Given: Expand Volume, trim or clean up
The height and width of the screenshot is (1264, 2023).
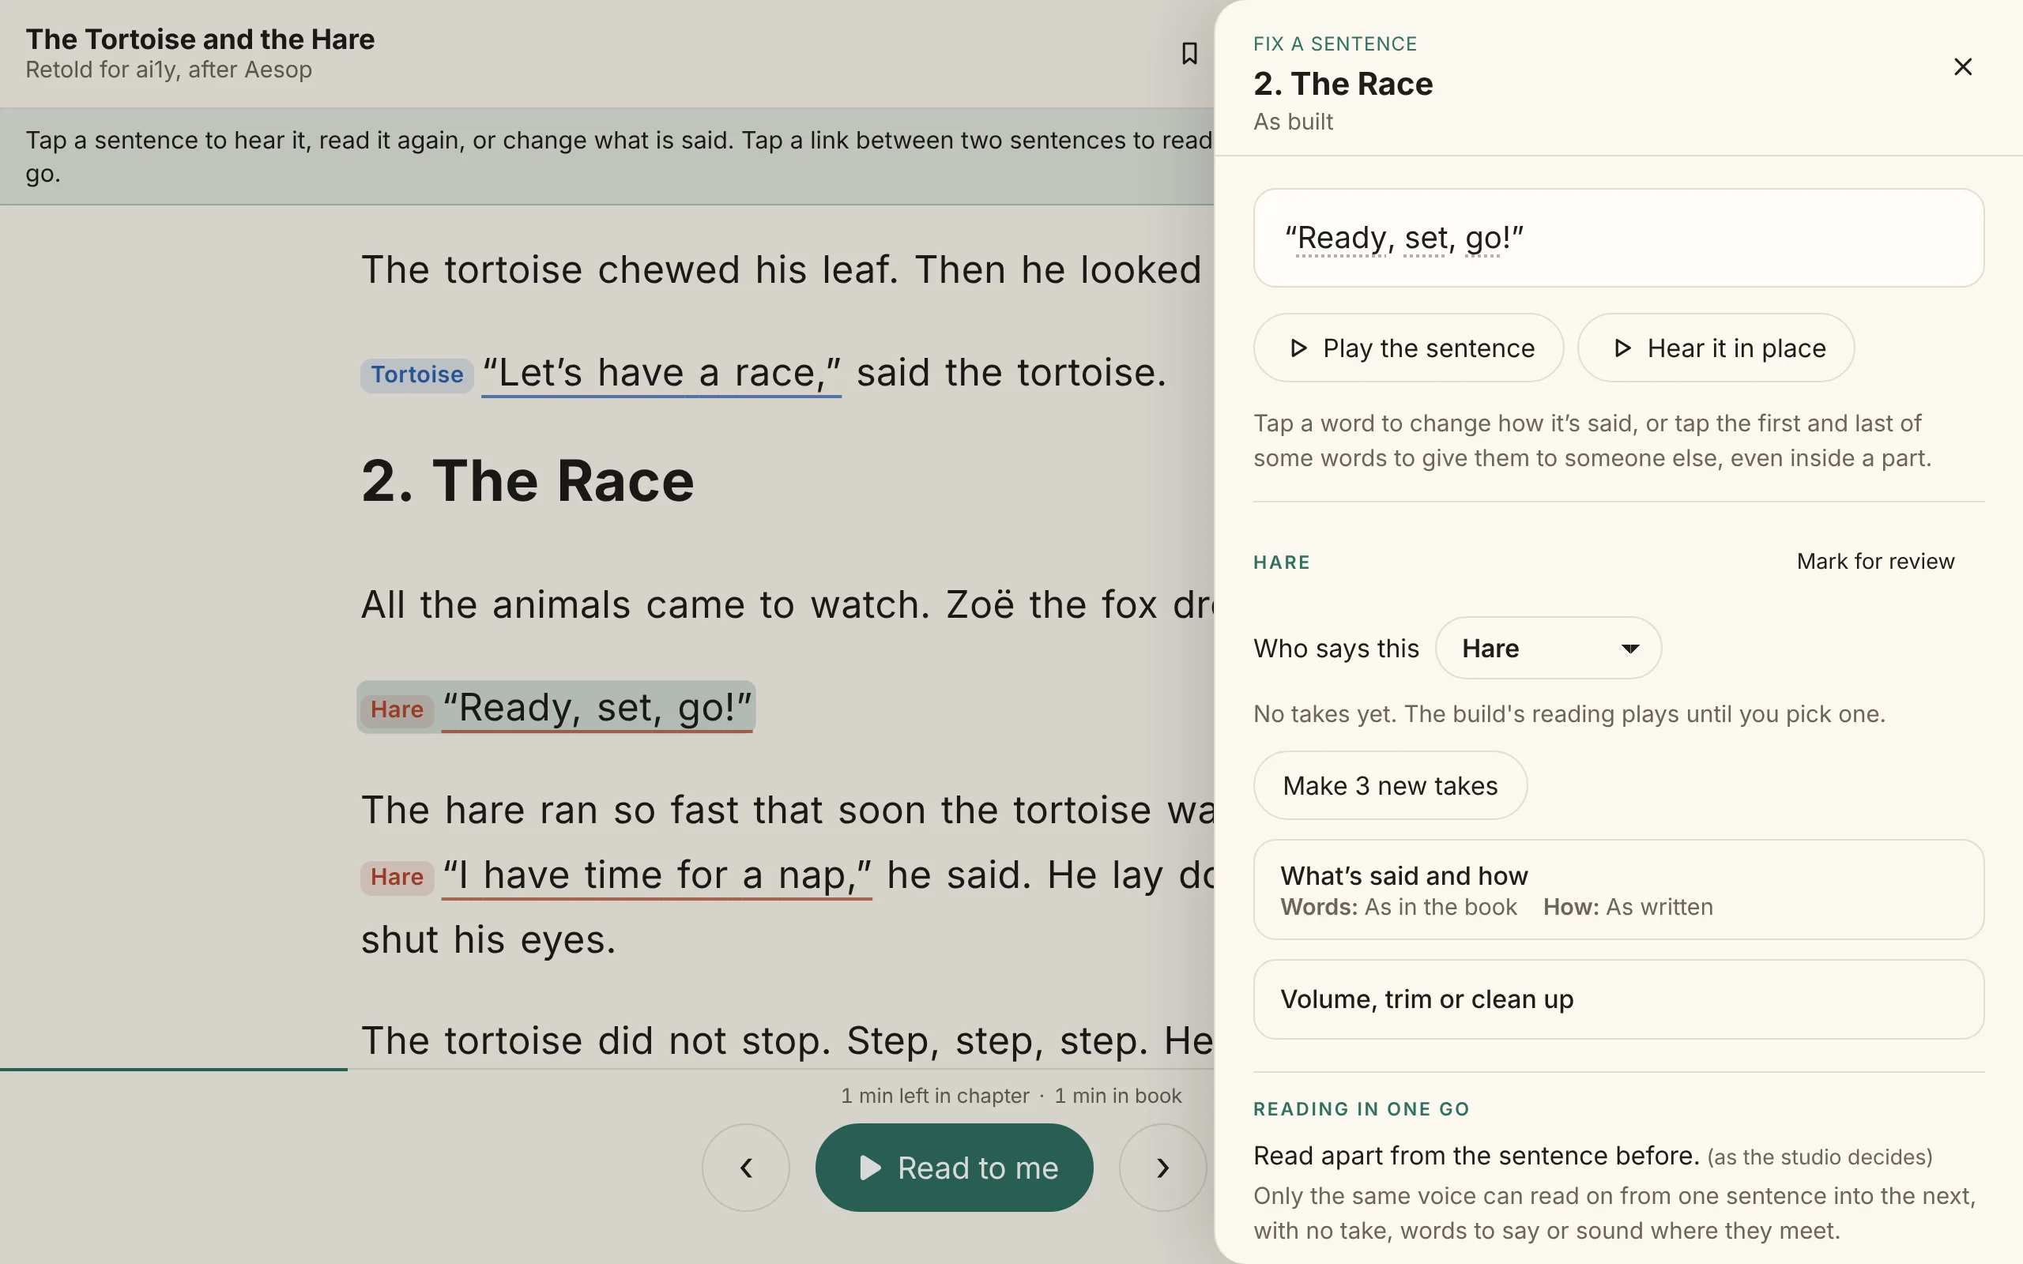Looking at the screenshot, I should point(1618,999).
